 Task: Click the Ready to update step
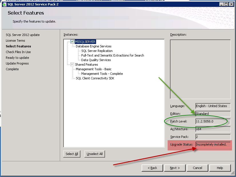point(17,58)
